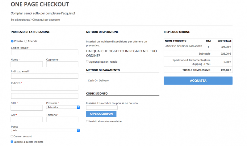Check the Crea un account box
This screenshot has width=247, height=146.
click(12, 136)
